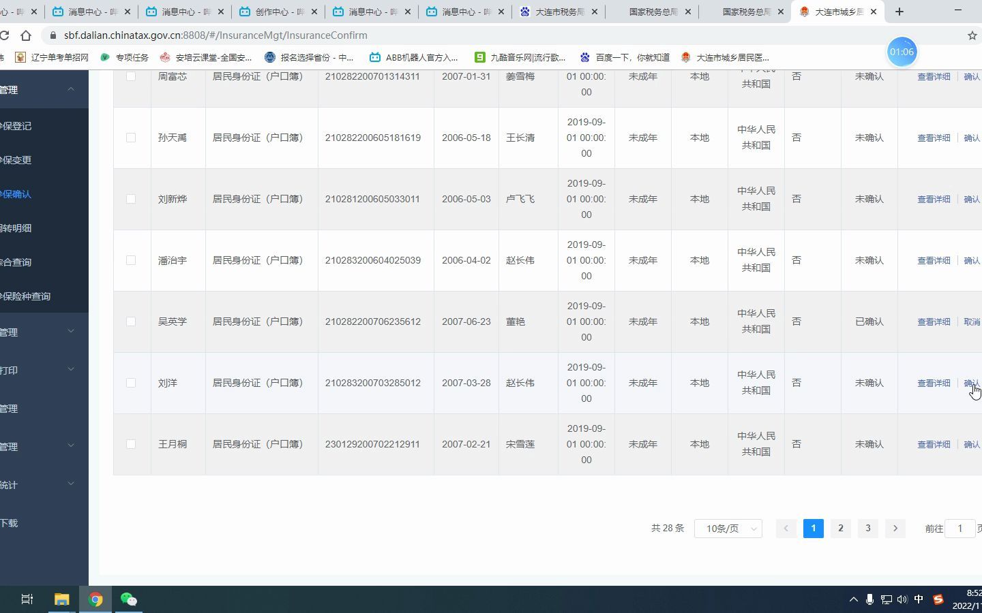The image size is (982, 613).
Task: Select 转明细 in sidebar
Action: pyautogui.click(x=44, y=228)
